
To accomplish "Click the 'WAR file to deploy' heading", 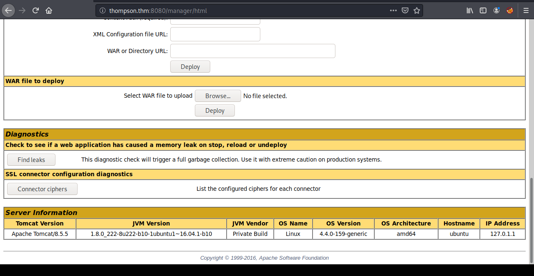I will pos(35,81).
